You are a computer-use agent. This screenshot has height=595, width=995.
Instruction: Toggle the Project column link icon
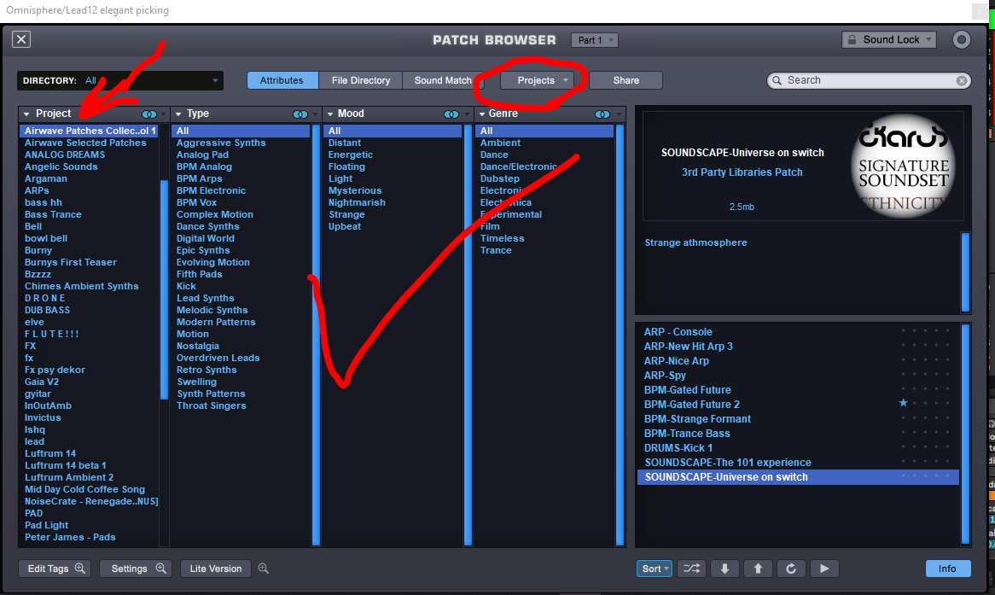point(149,114)
